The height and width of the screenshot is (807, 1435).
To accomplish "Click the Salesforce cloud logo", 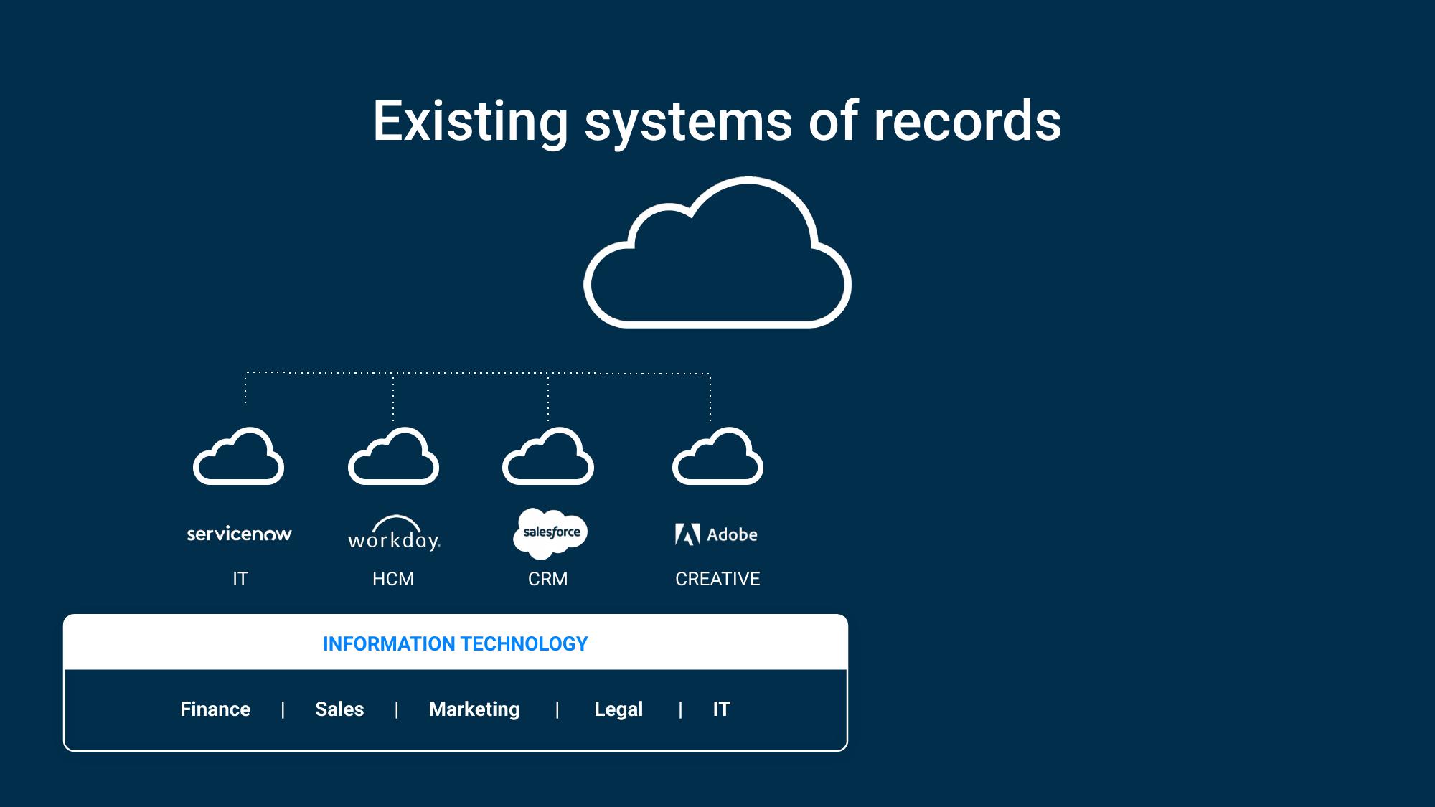I will pos(550,534).
